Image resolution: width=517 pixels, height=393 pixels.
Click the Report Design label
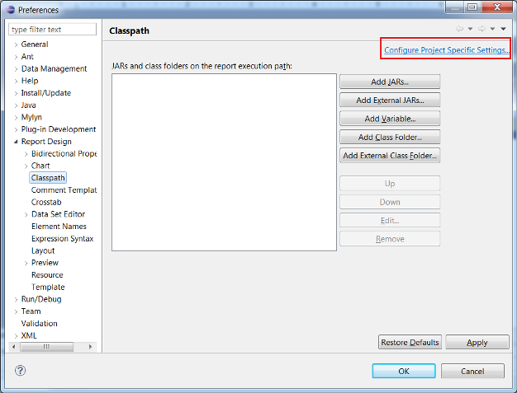[x=46, y=142]
